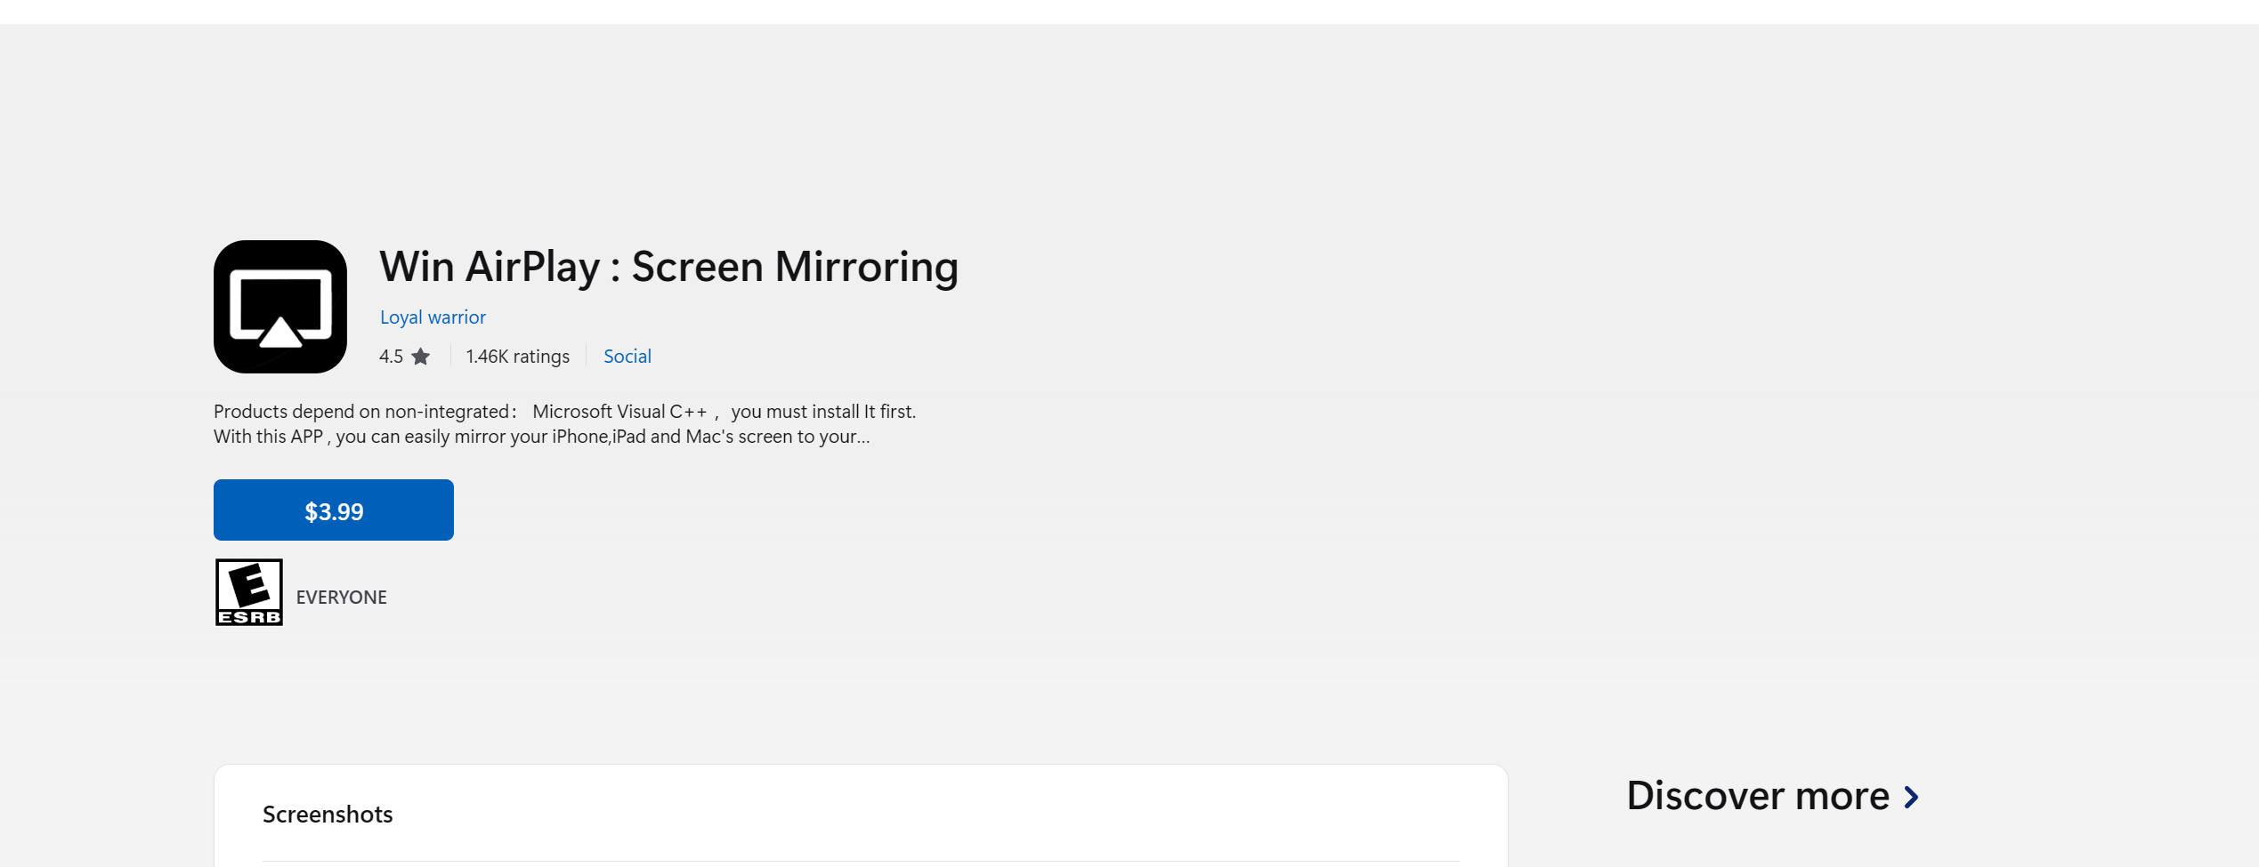Click the word 'ratings' beside 1.46K

click(x=541, y=357)
